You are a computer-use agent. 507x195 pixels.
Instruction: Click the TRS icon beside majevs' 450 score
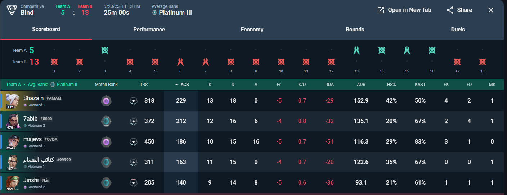pyautogui.click(x=133, y=142)
